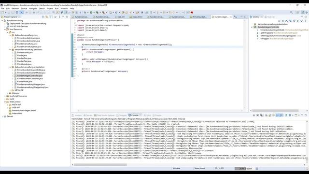Image resolution: width=309 pixels, height=174 pixels.
Task: Toggle Pin Console button
Action: pyautogui.click(x=286, y=115)
